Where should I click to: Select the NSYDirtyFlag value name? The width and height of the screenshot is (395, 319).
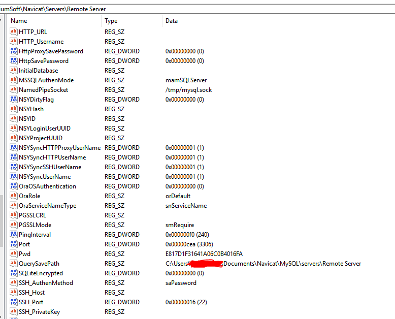pyautogui.click(x=36, y=100)
